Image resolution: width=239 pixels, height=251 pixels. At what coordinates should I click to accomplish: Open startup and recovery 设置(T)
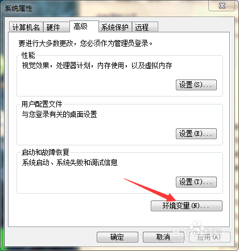[x=196, y=182]
